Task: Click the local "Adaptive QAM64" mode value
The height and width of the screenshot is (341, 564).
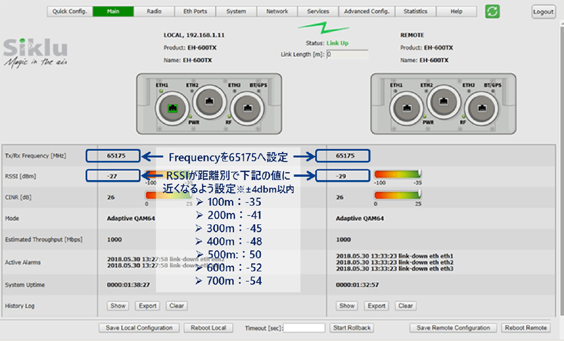Action: pyautogui.click(x=131, y=218)
